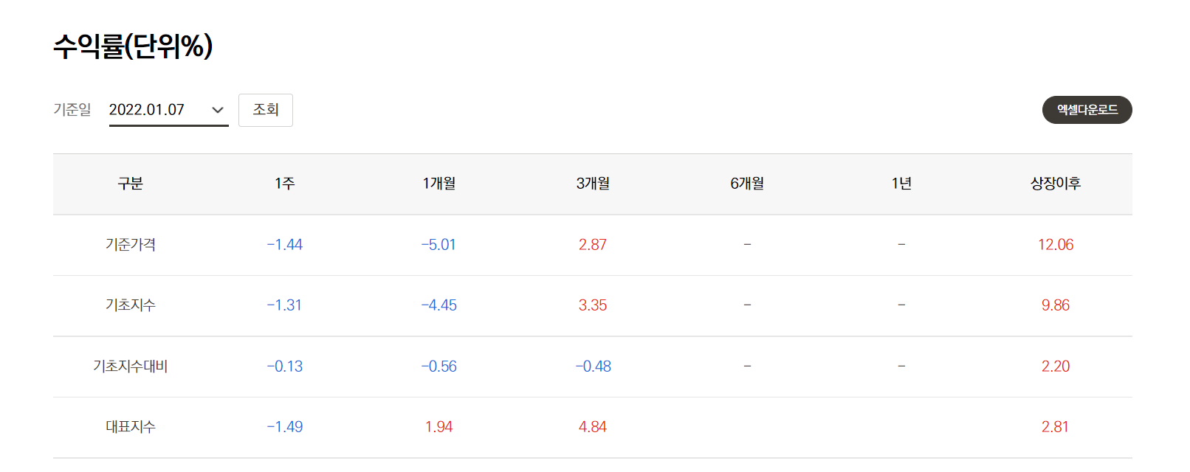Select the 기초지수 row label

(x=130, y=305)
